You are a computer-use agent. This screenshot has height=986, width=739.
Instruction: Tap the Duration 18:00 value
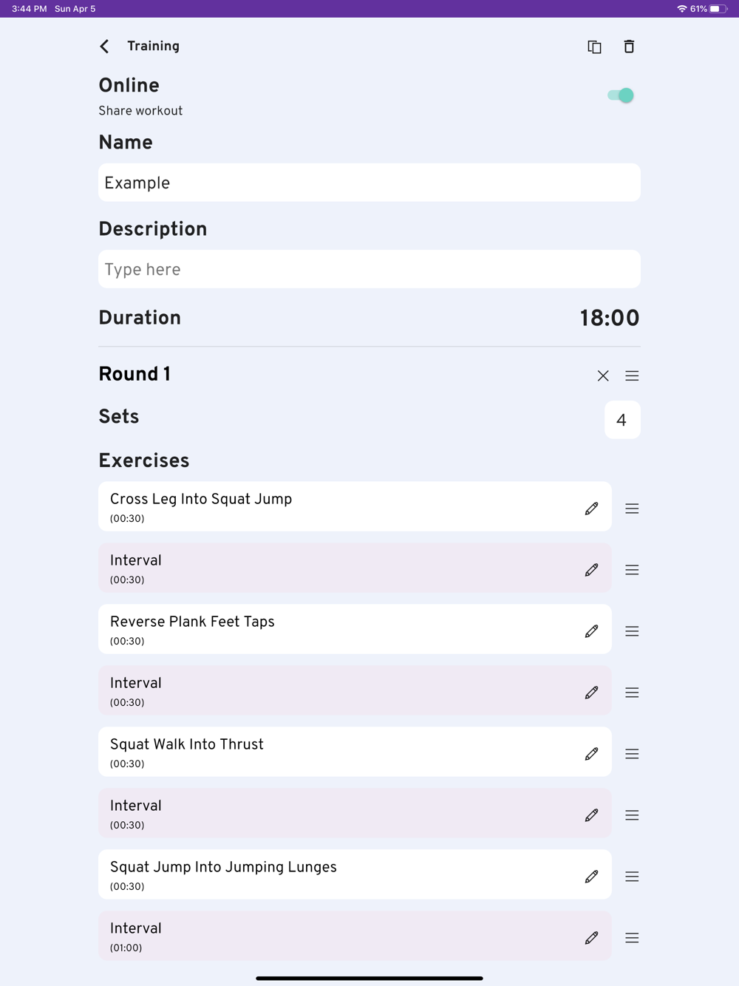pyautogui.click(x=610, y=318)
